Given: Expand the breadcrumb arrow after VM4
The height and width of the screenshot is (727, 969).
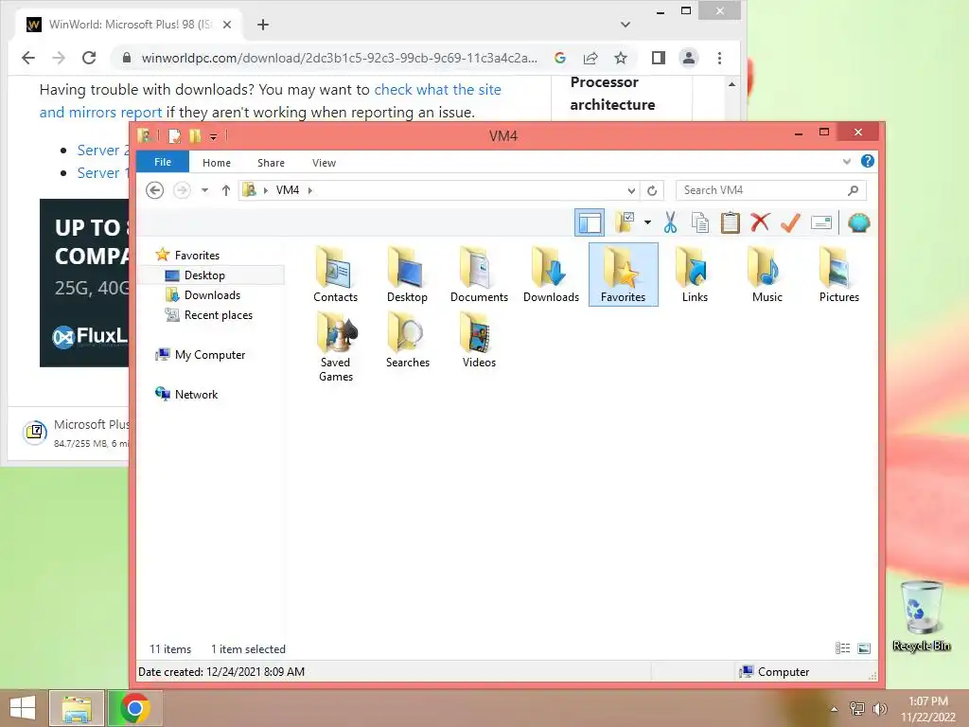Looking at the screenshot, I should tap(309, 190).
